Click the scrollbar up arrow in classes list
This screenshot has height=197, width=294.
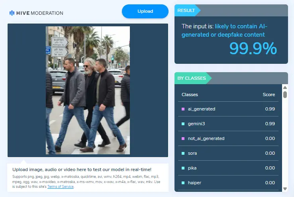point(285,87)
